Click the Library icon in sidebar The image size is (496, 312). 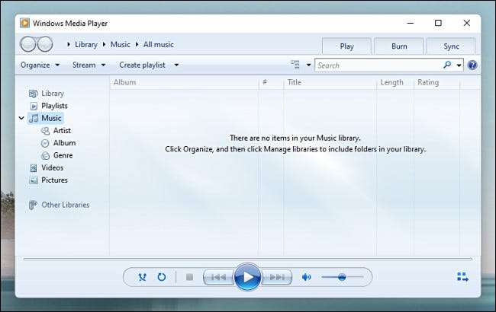tap(34, 94)
